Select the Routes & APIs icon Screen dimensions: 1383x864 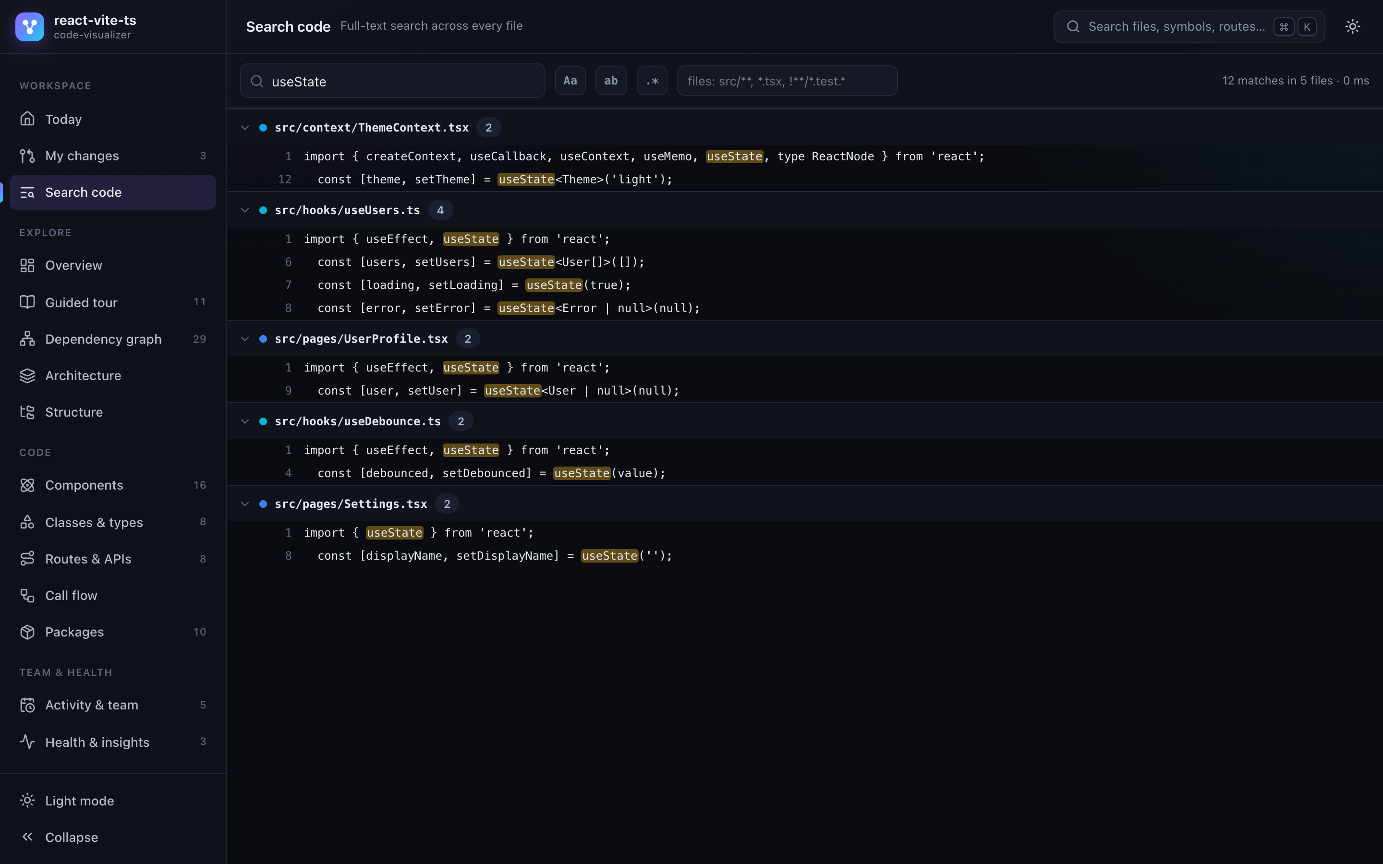pos(27,559)
